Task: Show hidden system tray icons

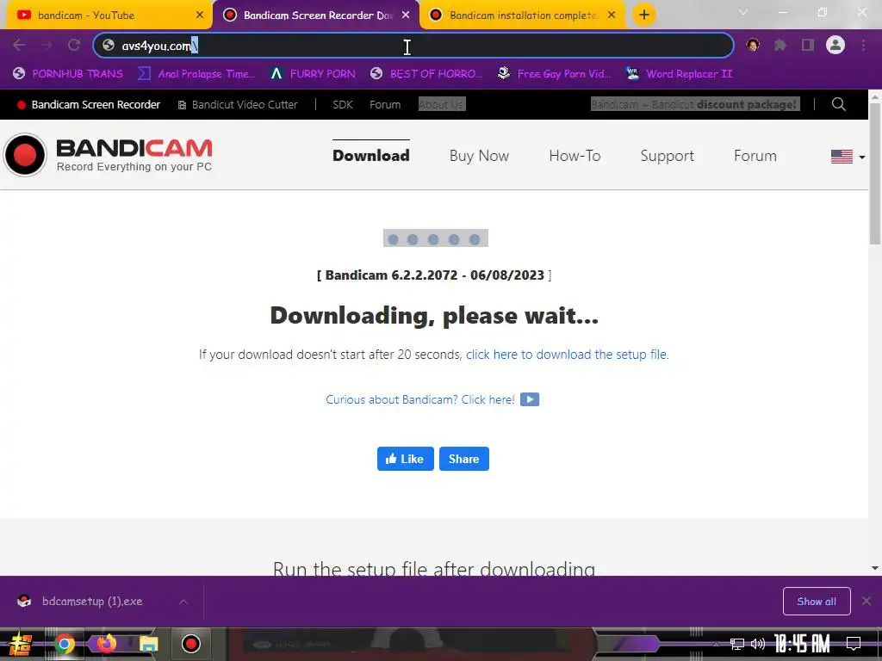Action: tap(716, 644)
